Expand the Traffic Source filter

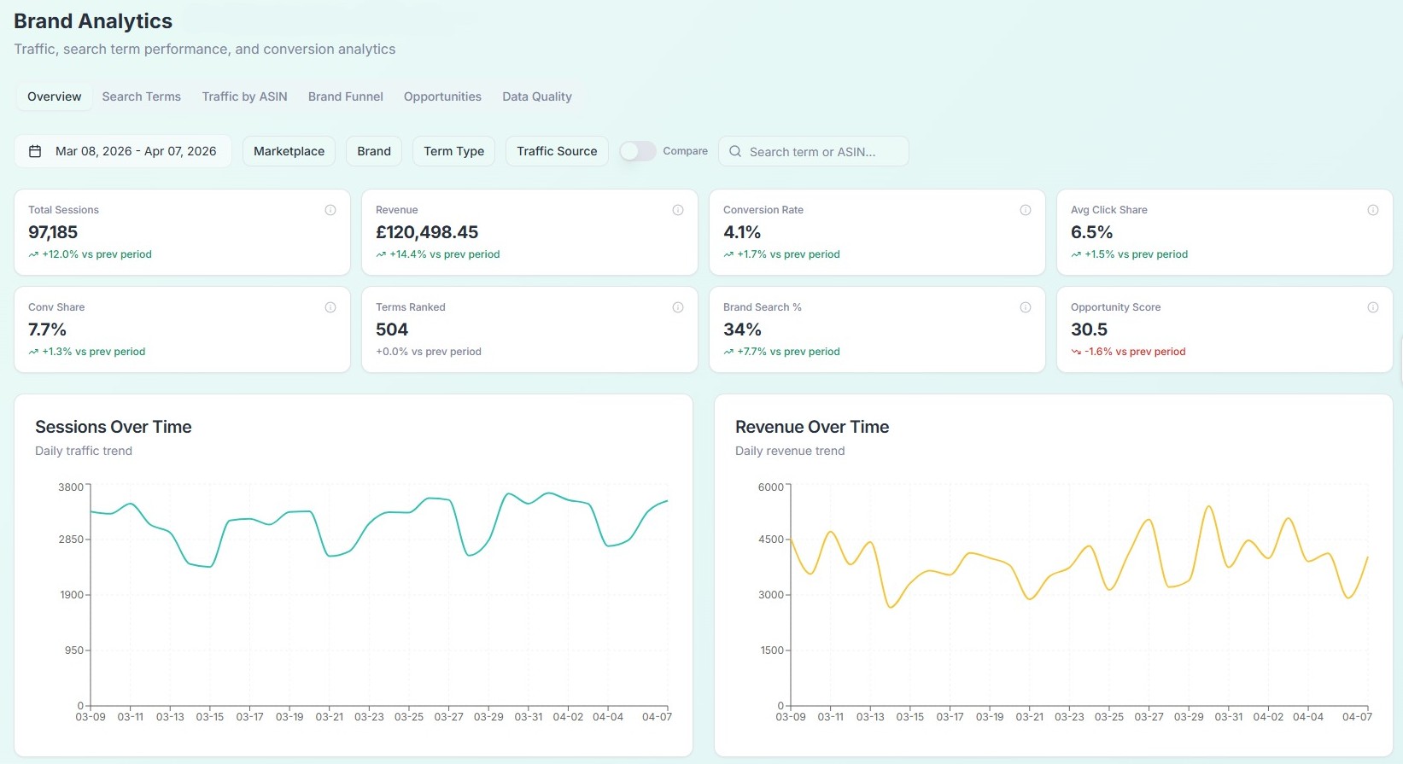(x=557, y=151)
